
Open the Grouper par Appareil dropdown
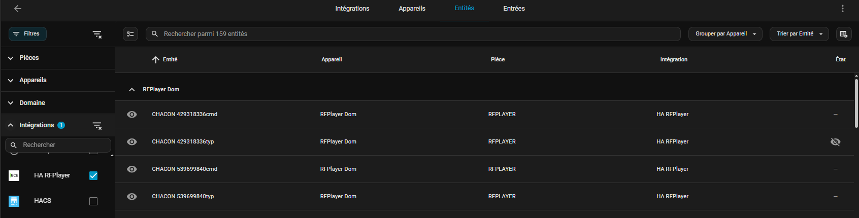click(x=725, y=34)
